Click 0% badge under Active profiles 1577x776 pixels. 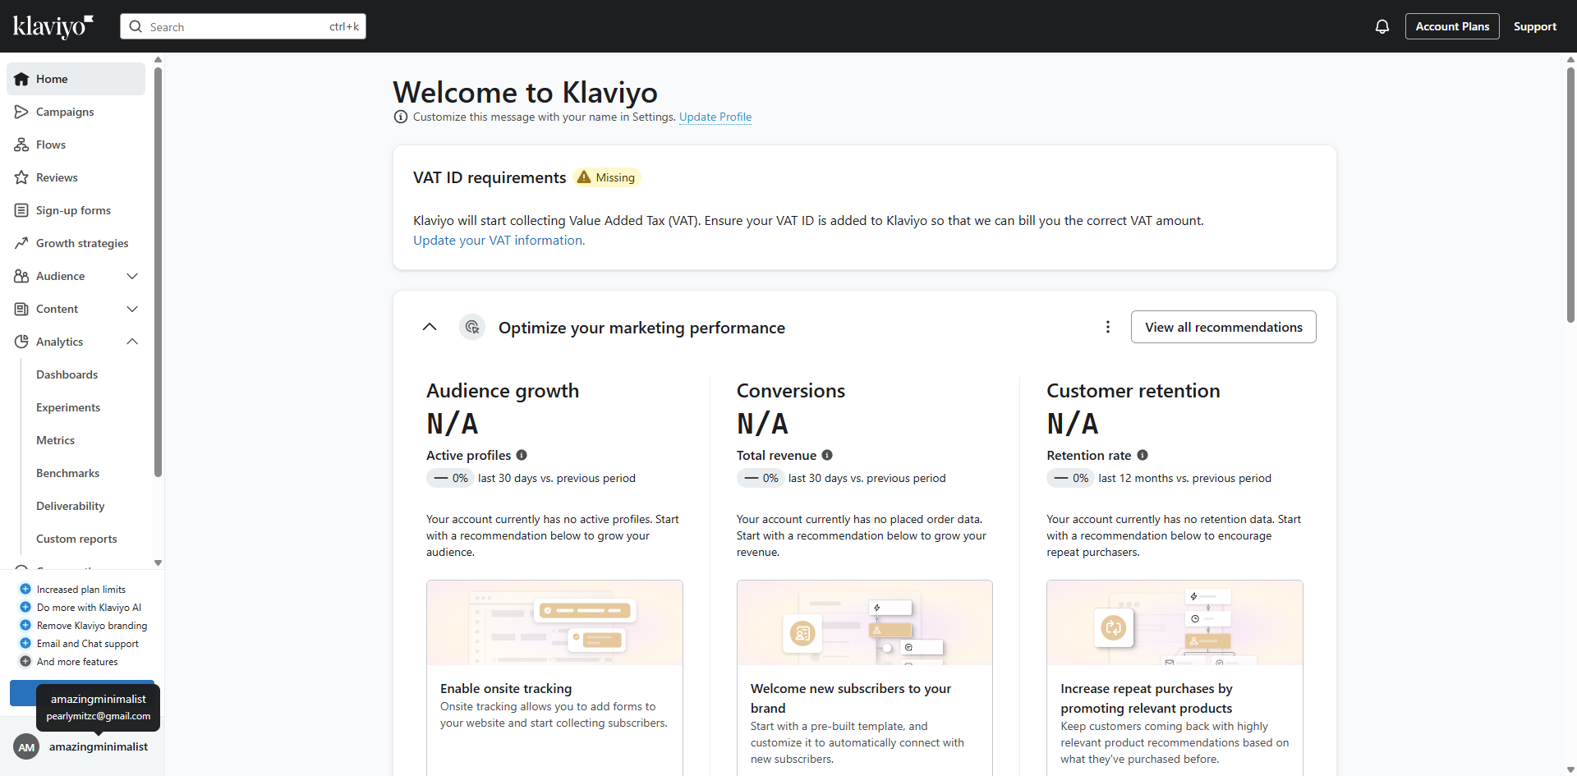point(450,478)
